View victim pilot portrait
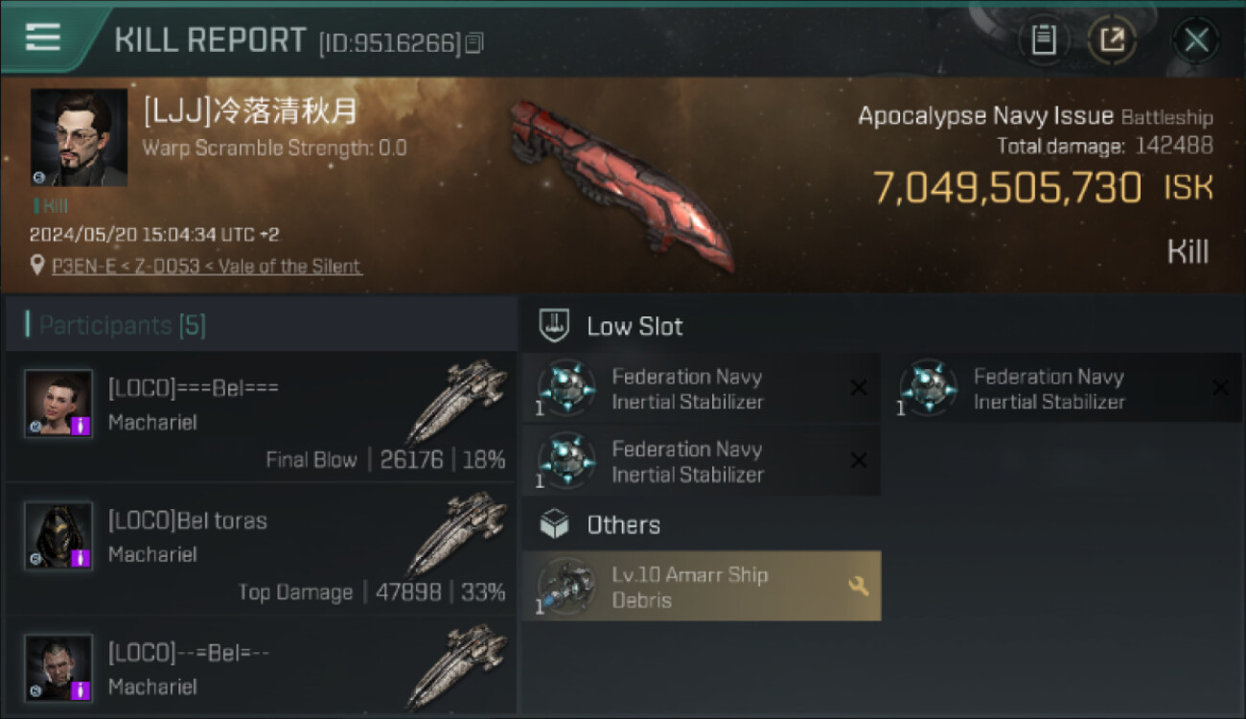This screenshot has width=1246, height=719. pyautogui.click(x=79, y=137)
